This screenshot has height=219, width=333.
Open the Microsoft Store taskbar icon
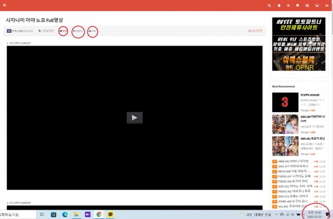coord(53,215)
